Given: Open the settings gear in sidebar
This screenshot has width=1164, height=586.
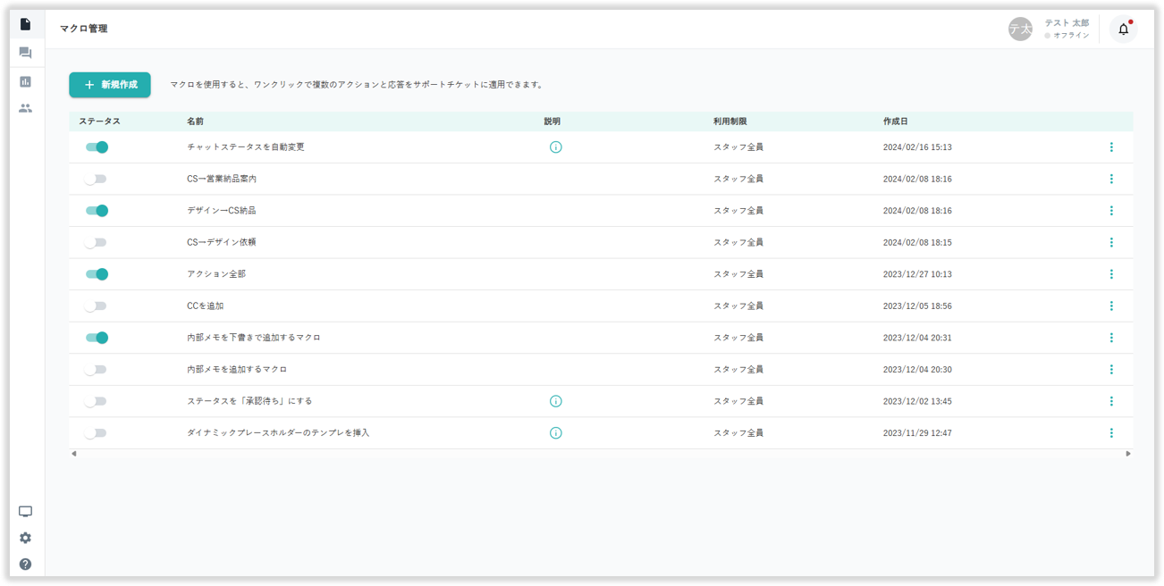Looking at the screenshot, I should pos(25,538).
